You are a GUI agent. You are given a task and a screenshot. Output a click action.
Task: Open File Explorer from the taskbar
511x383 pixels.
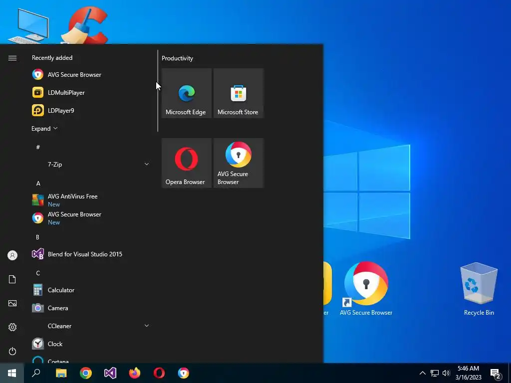coord(61,373)
